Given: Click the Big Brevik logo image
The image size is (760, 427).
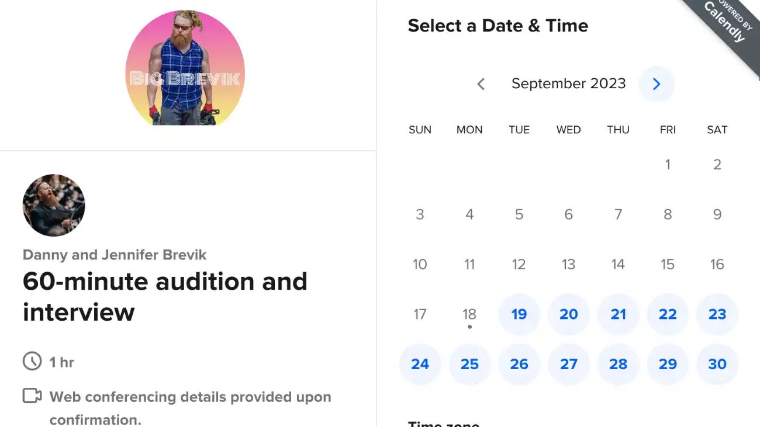Looking at the screenshot, I should [x=185, y=67].
